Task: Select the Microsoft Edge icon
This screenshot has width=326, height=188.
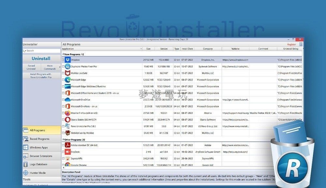Action: pos(67,80)
